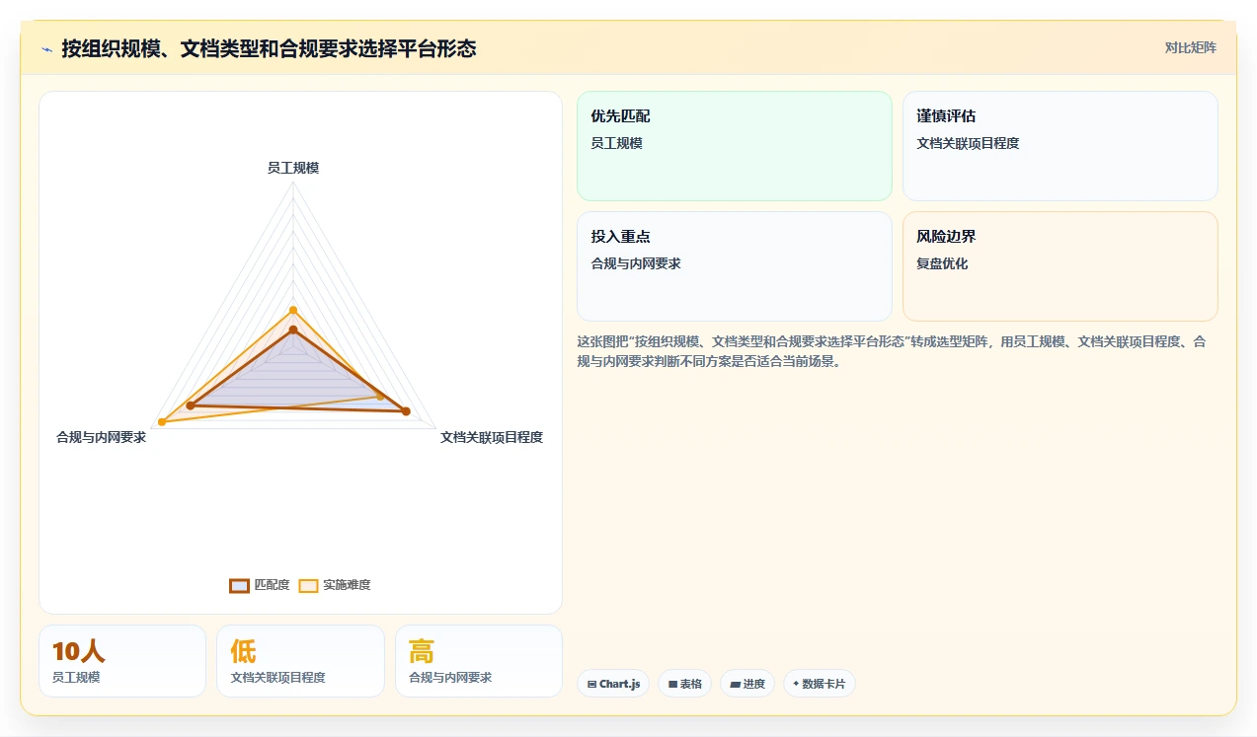Click the 合规与内网要求 radar axis label
This screenshot has height=737, width=1257.
tap(102, 437)
